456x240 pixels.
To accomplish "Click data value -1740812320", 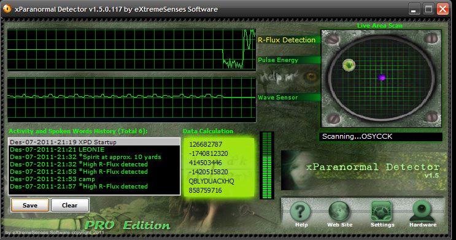I will [209, 153].
